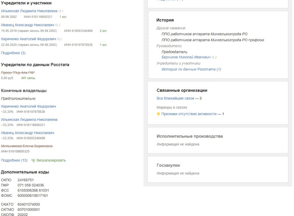Click search icon beside founder Кириченко Анатолий Федорович
The width and height of the screenshot is (294, 216).
(x=59, y=39)
